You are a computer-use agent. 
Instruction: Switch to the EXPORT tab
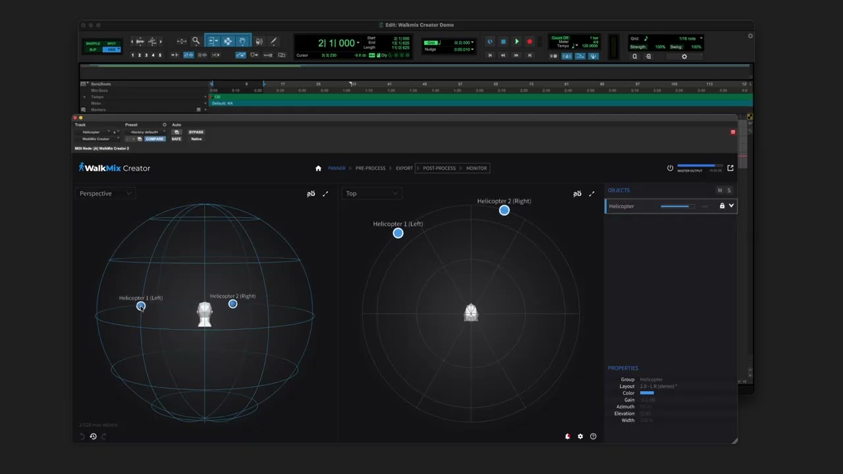click(404, 168)
